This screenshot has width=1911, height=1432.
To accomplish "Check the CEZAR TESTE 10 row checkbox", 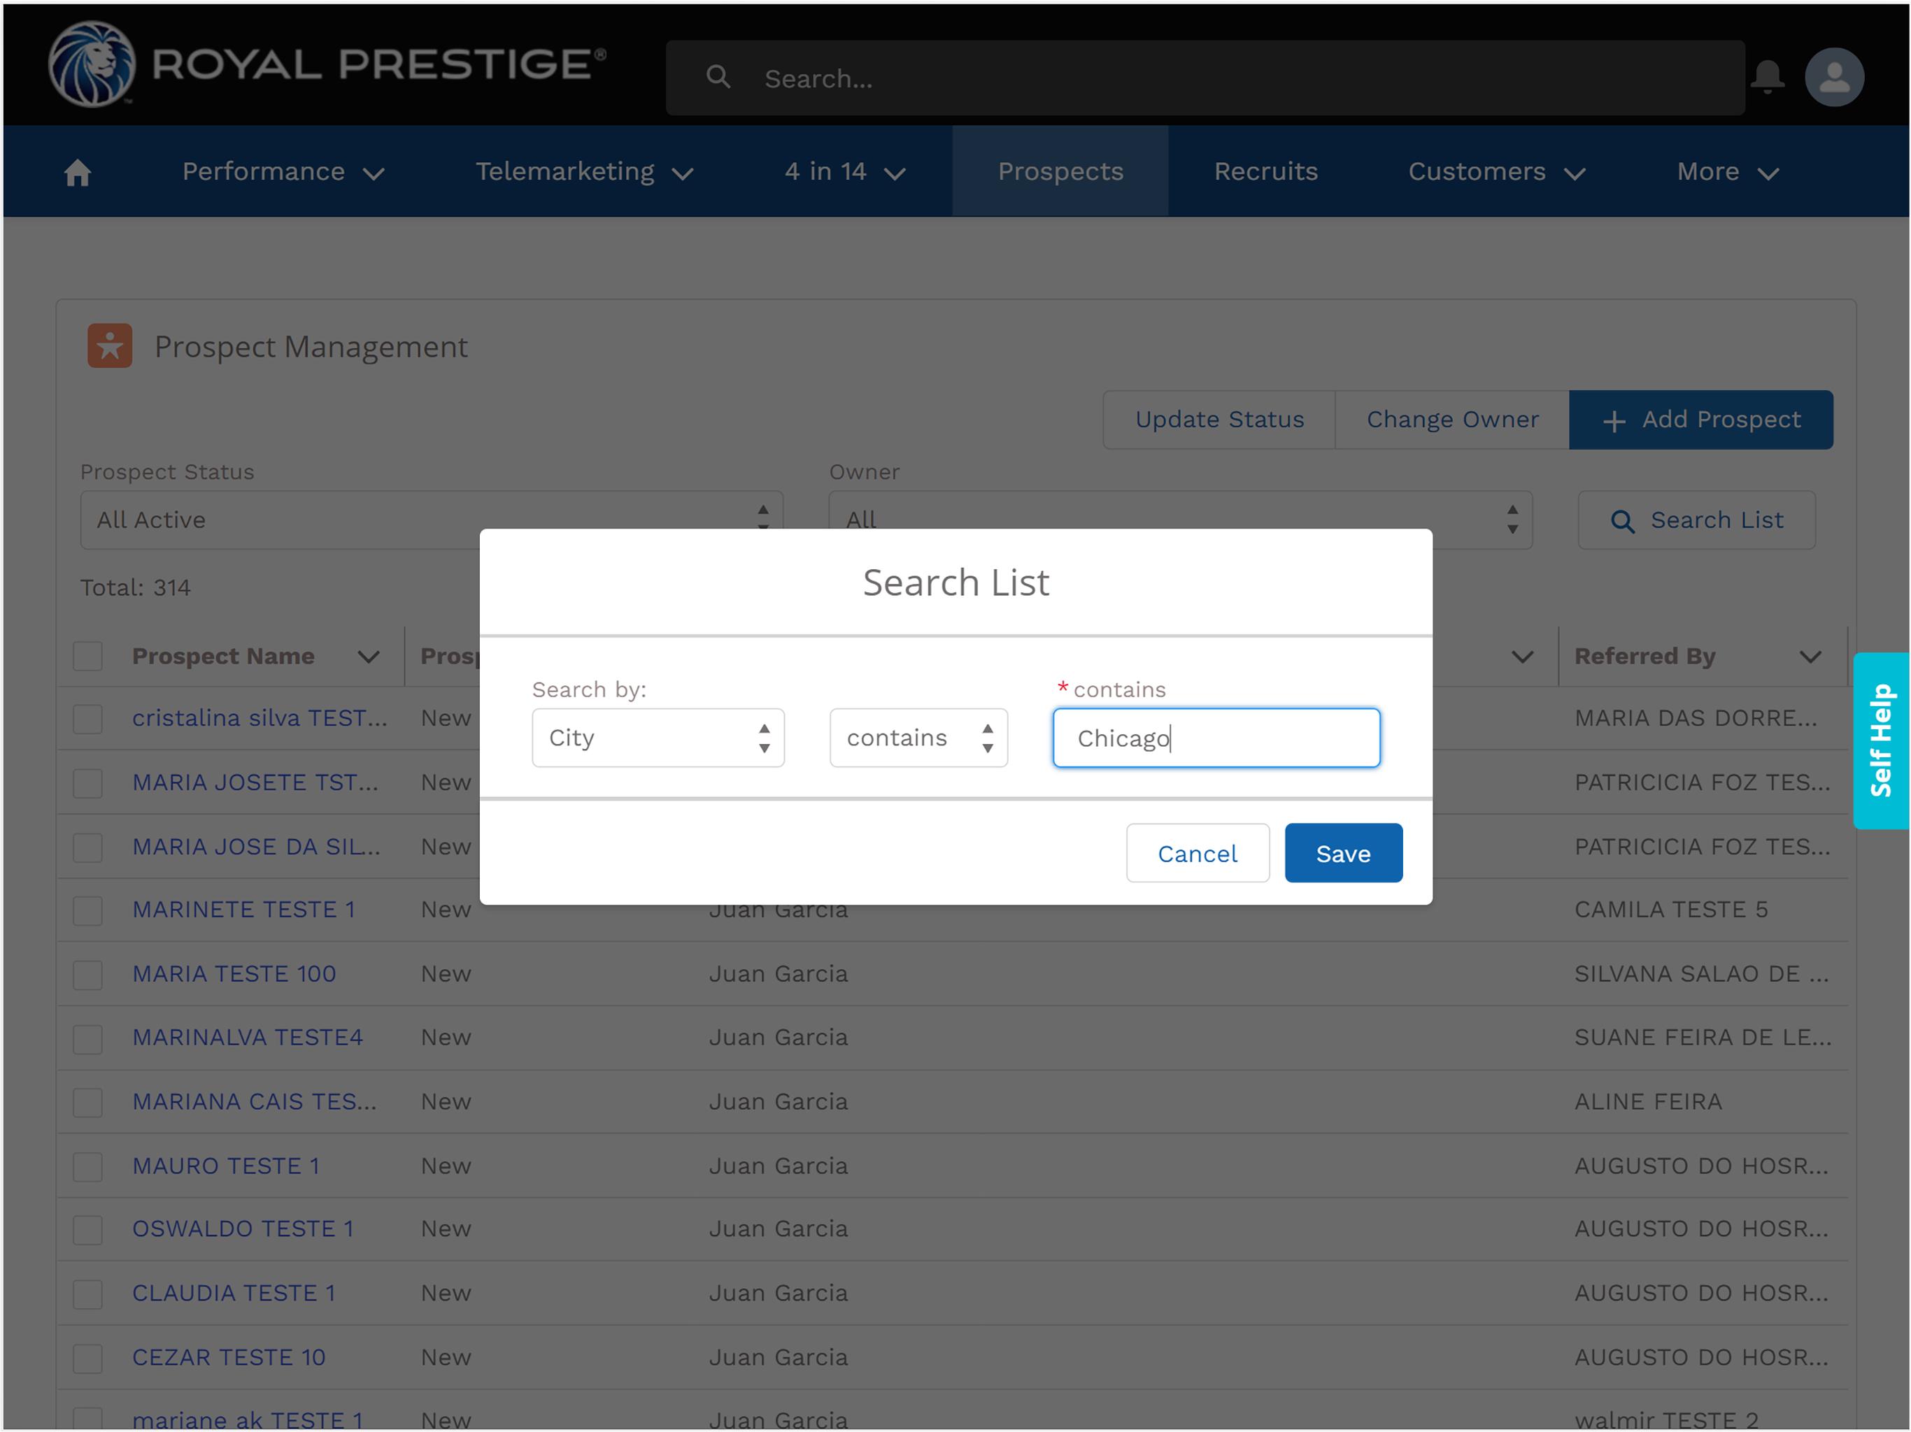I will tap(88, 1358).
